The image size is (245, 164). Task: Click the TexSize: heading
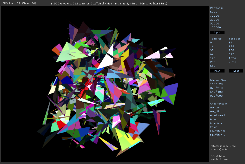(234, 39)
